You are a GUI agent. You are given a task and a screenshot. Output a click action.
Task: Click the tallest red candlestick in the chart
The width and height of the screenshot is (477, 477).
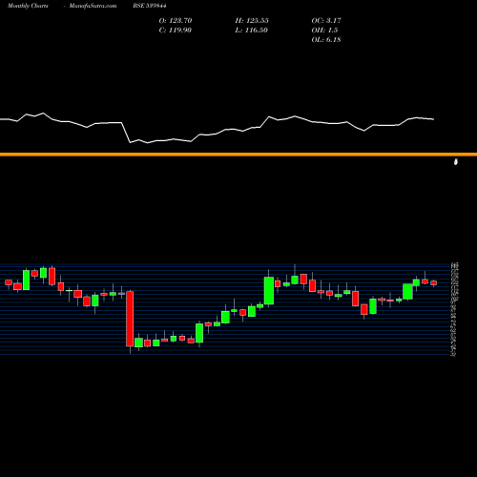(130, 319)
